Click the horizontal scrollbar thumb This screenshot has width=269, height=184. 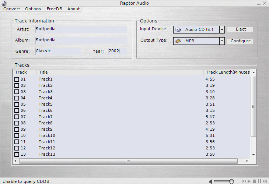[x=128, y=161]
